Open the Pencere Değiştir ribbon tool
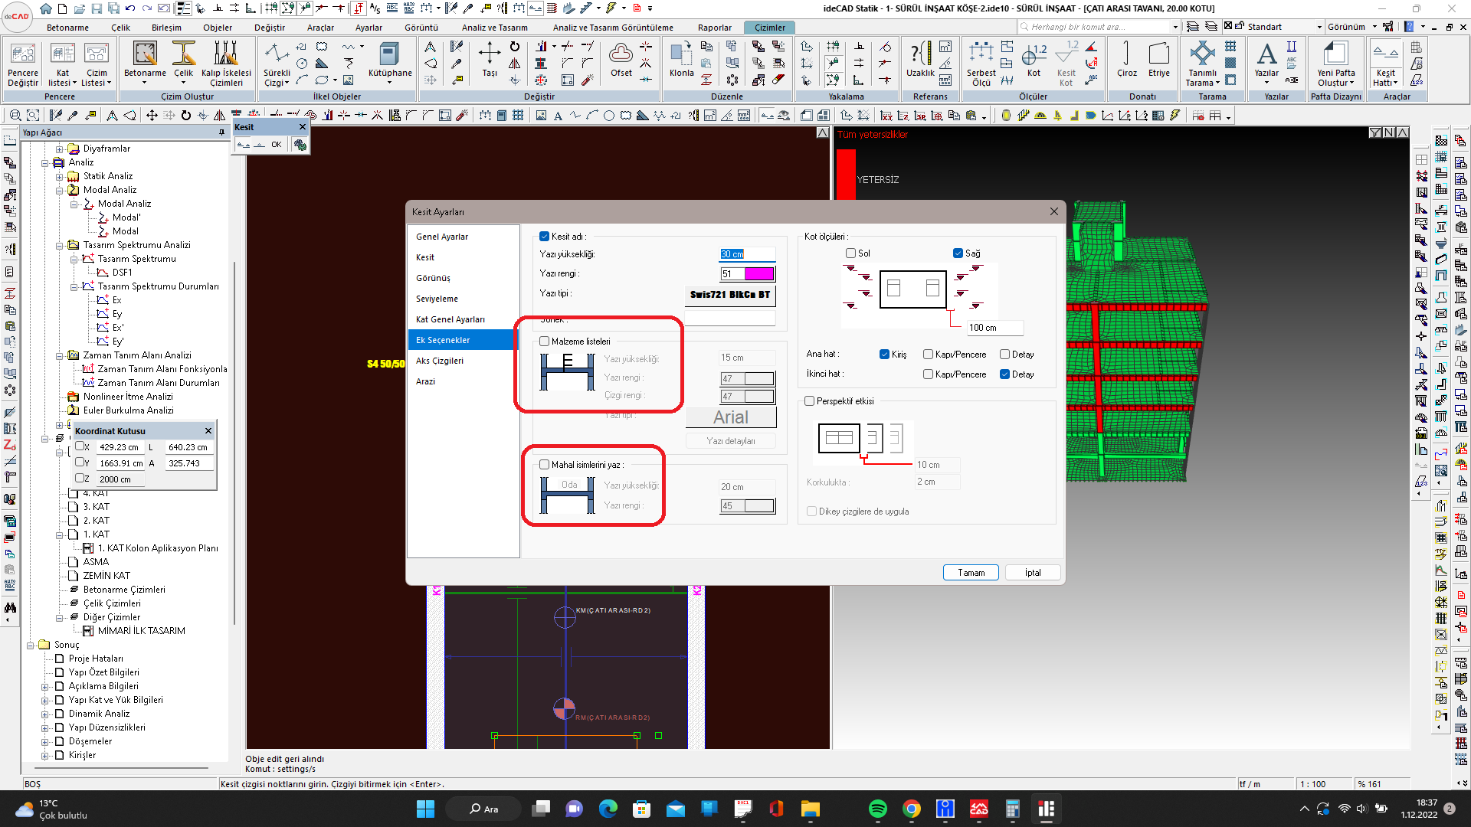The width and height of the screenshot is (1471, 827). point(23,64)
